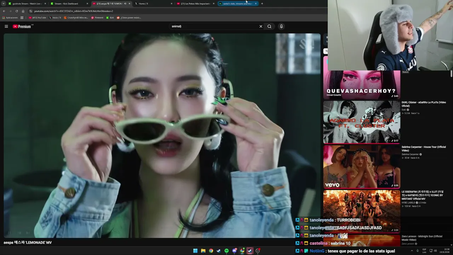Switch to the santxi's stats tab
Image resolution: width=453 pixels, height=255 pixels.
(x=237, y=4)
